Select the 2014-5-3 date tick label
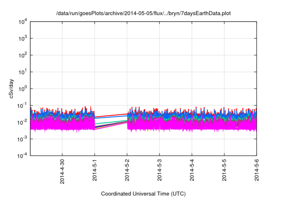 click(x=159, y=170)
